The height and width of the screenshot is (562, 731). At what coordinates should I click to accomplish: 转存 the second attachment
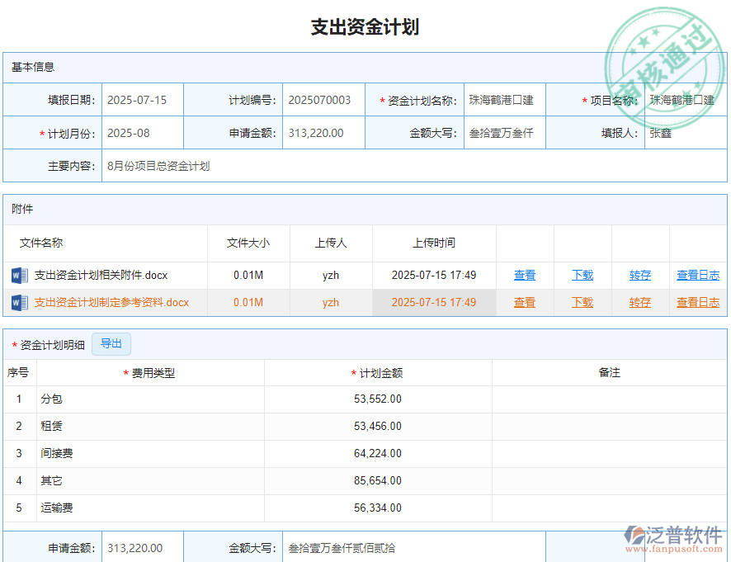click(640, 302)
